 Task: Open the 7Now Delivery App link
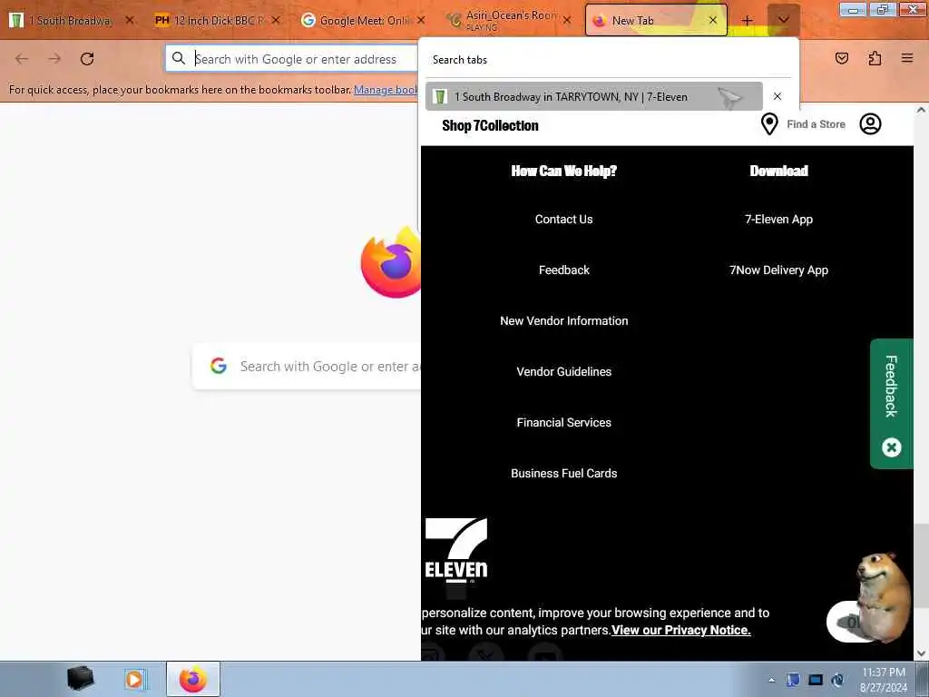pos(778,270)
